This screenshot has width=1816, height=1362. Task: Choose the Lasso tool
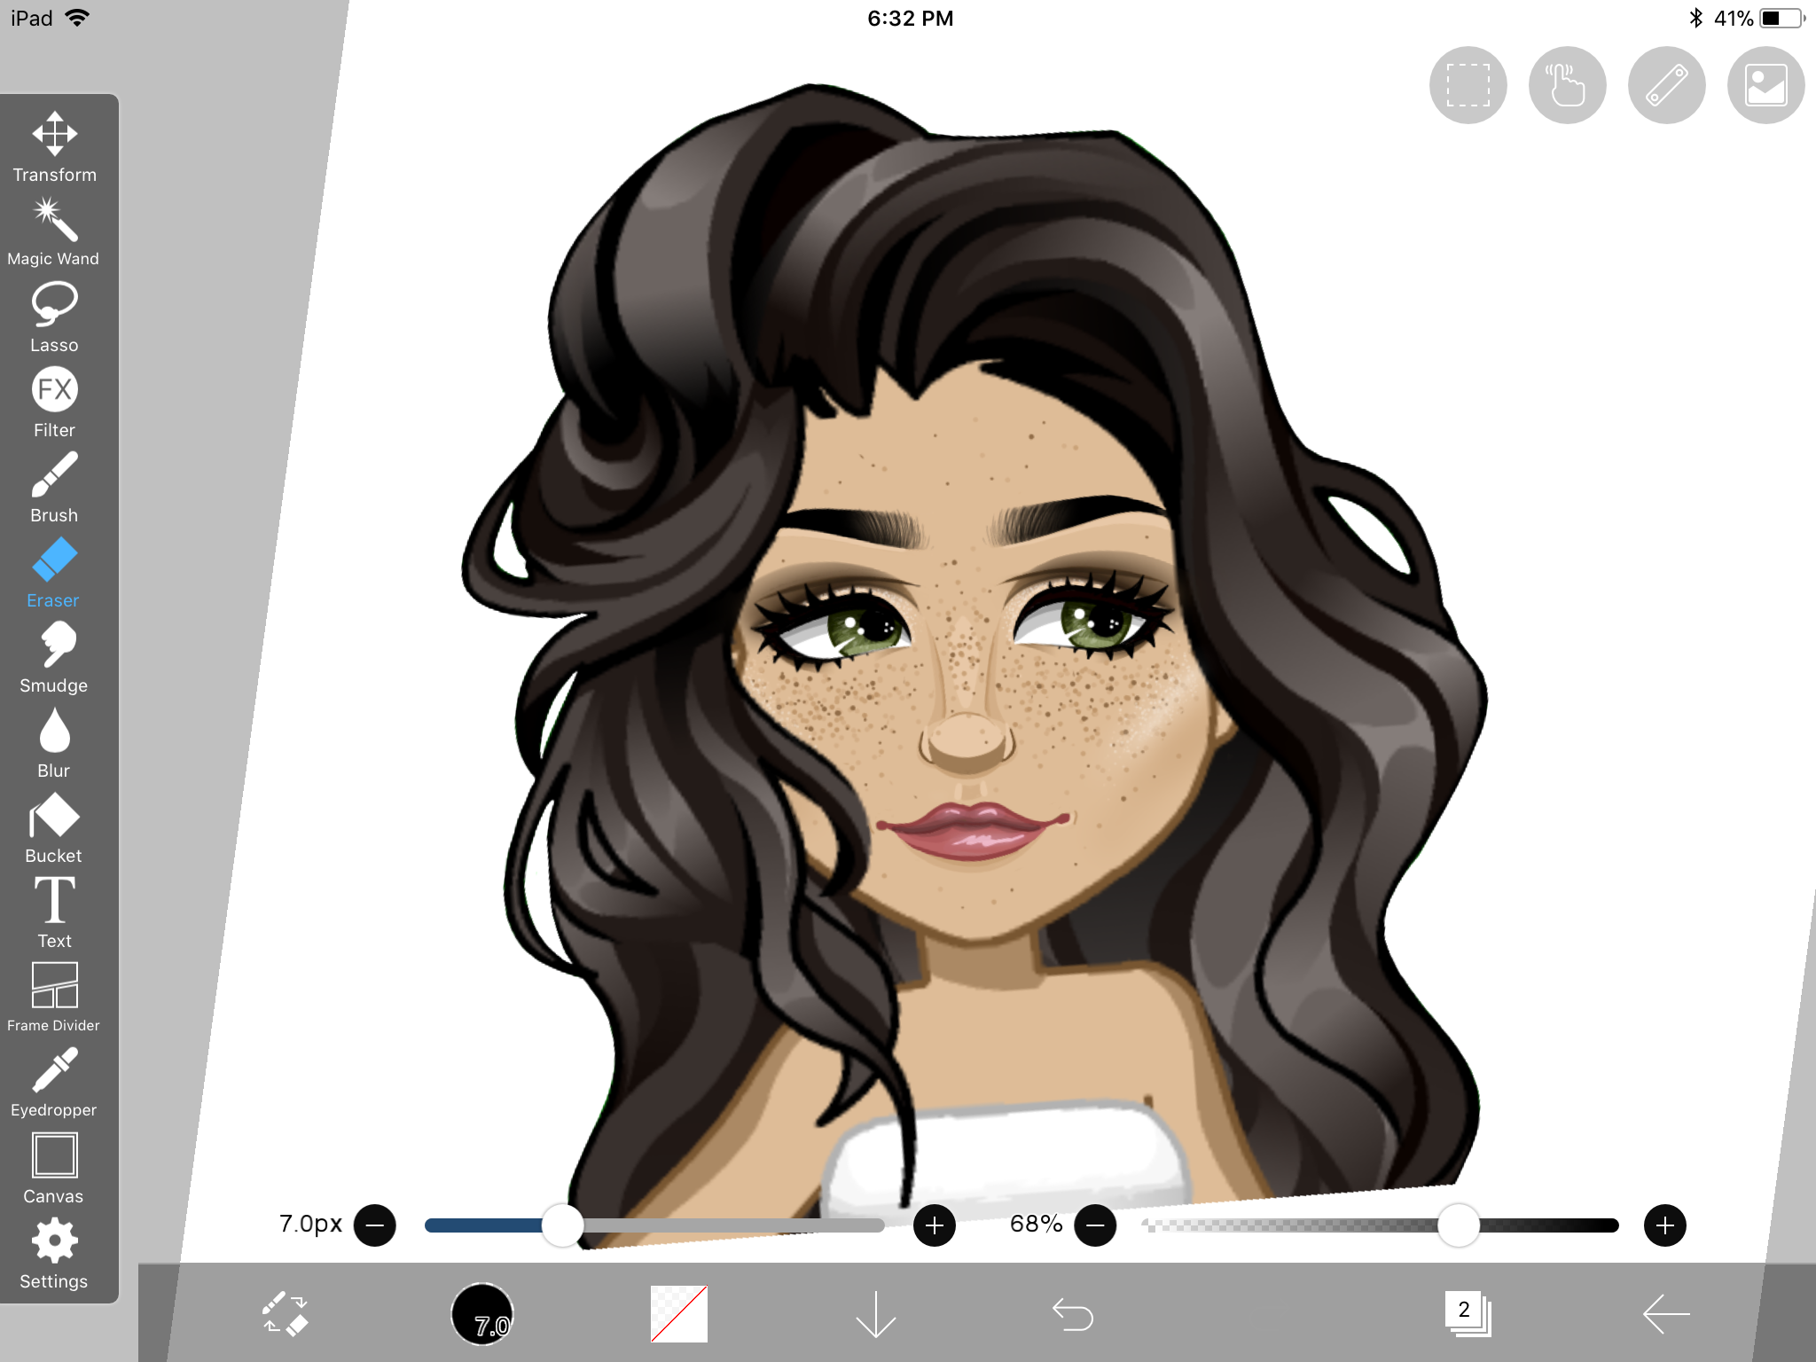(54, 317)
